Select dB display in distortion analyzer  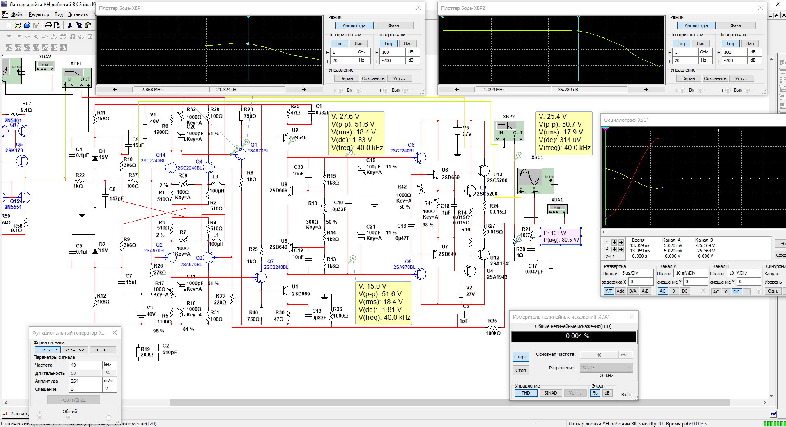click(607, 393)
